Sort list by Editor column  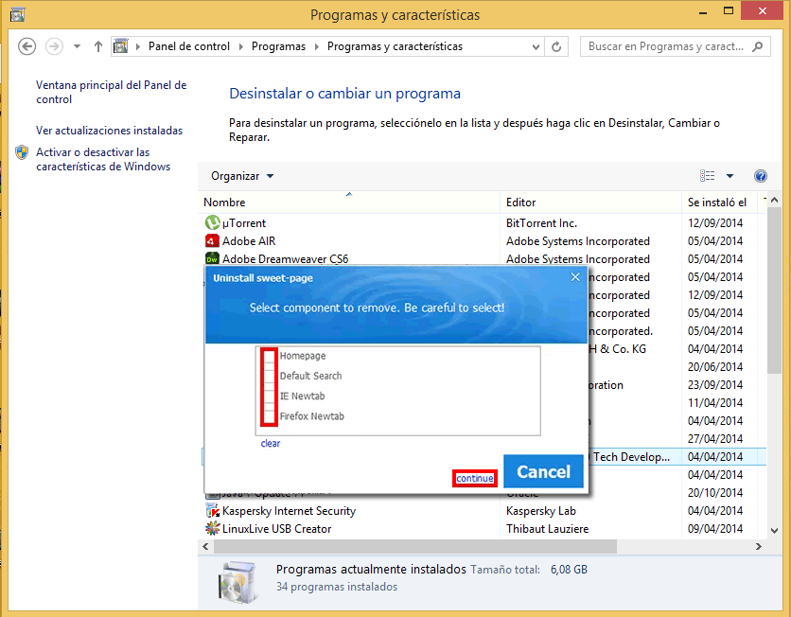click(590, 203)
